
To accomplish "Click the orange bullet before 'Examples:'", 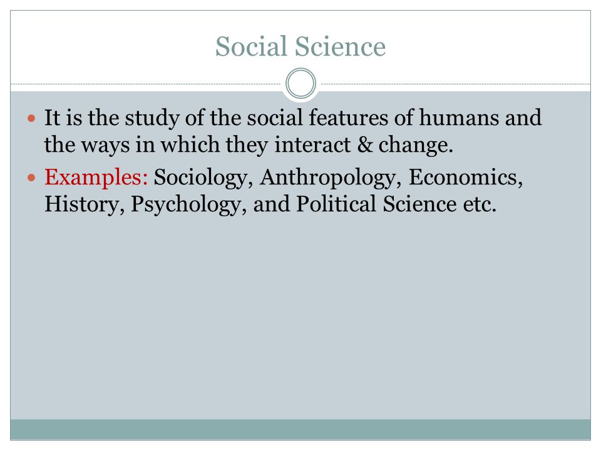I will [x=31, y=177].
